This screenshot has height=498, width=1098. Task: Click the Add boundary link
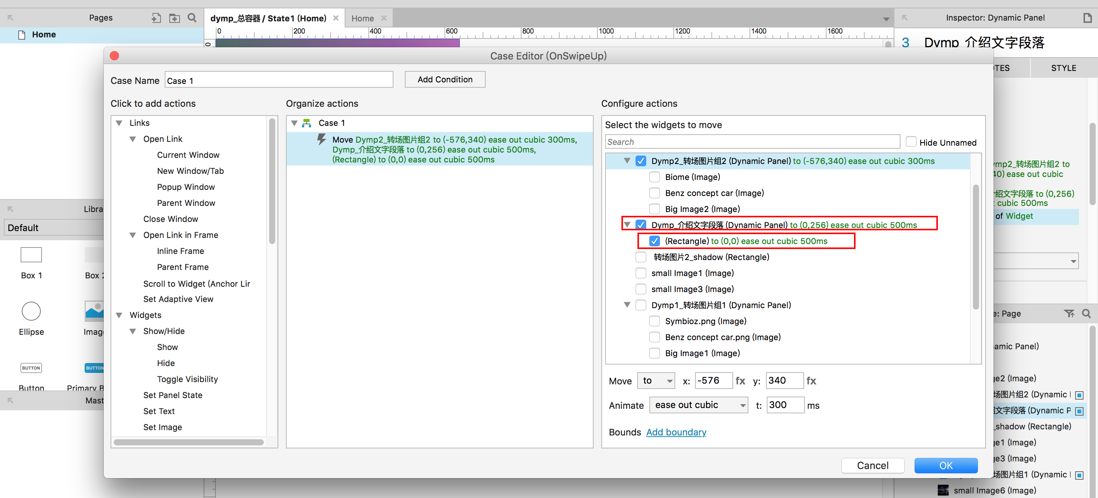tap(676, 432)
